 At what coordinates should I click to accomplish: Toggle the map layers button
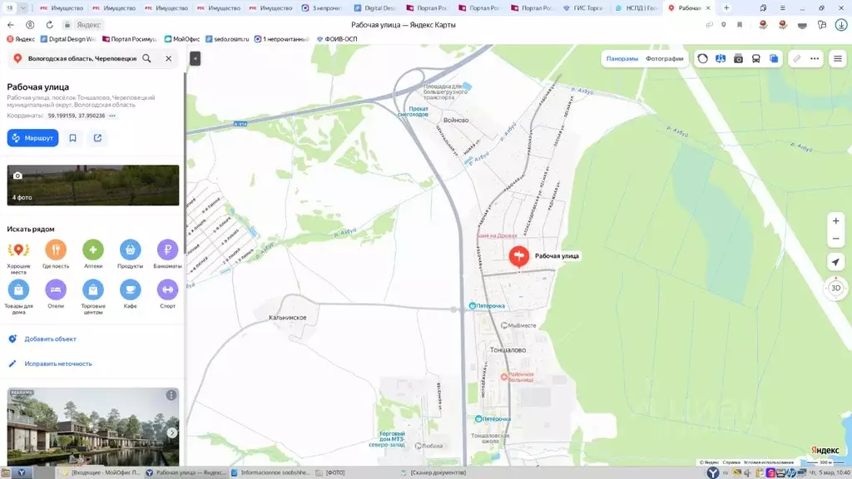pos(774,59)
